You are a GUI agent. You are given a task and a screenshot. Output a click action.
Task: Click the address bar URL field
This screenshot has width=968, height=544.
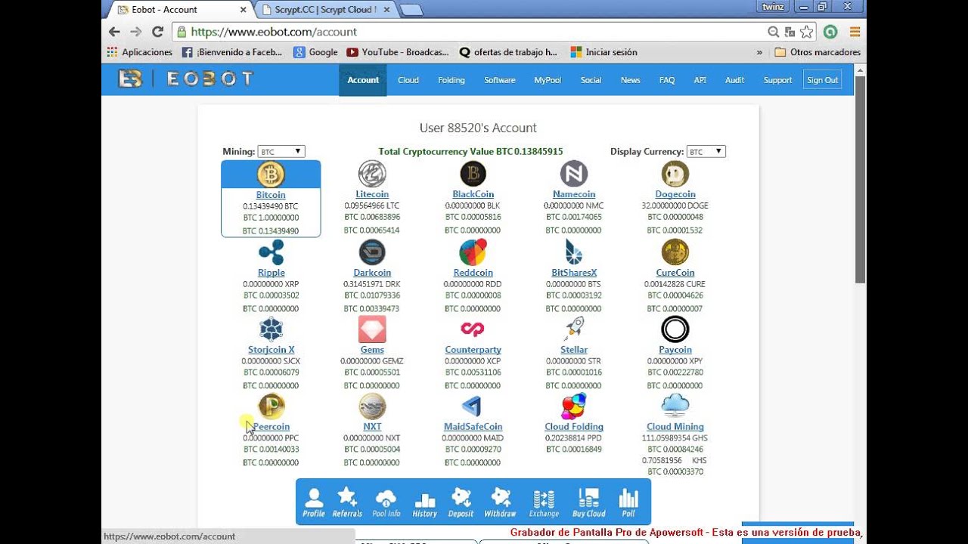pyautogui.click(x=469, y=32)
